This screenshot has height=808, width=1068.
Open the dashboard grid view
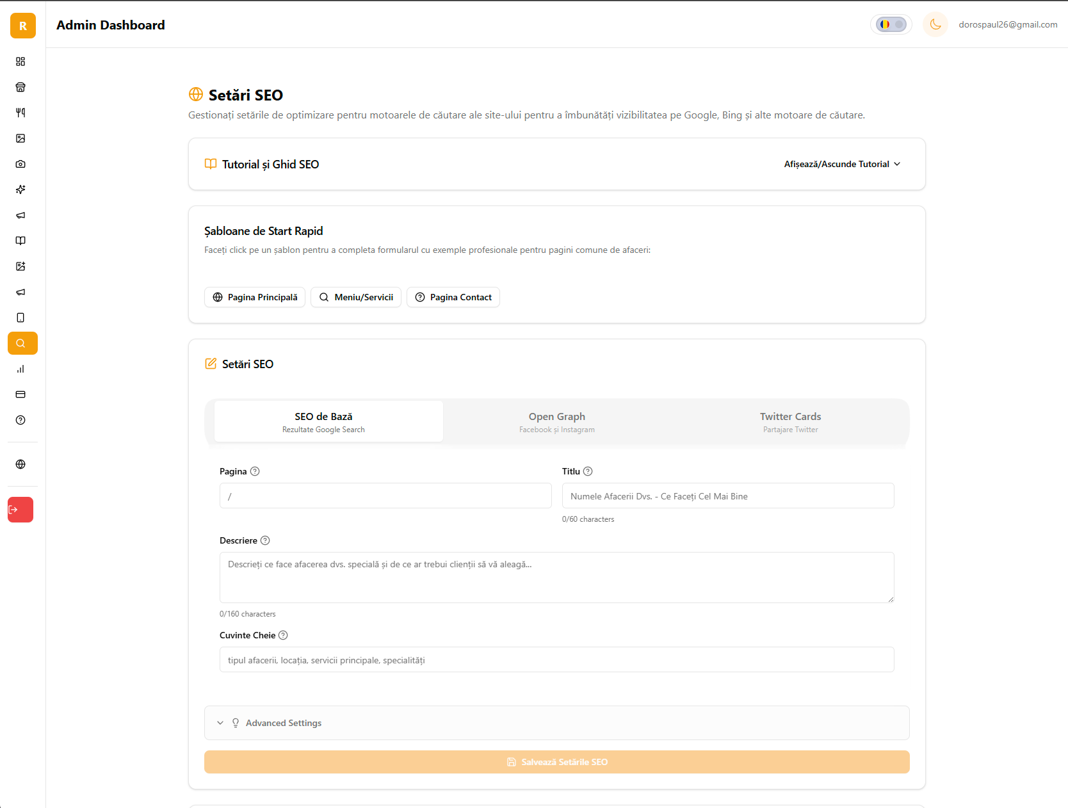click(x=20, y=61)
